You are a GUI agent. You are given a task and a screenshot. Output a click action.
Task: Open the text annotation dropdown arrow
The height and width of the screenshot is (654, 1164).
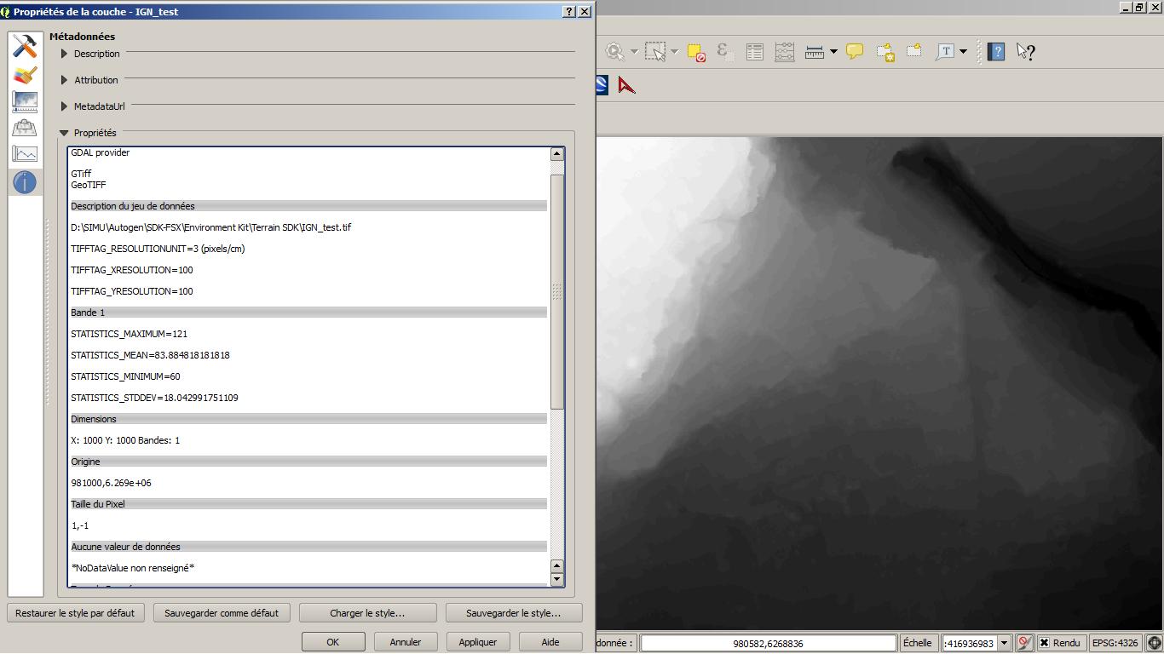pyautogui.click(x=963, y=52)
